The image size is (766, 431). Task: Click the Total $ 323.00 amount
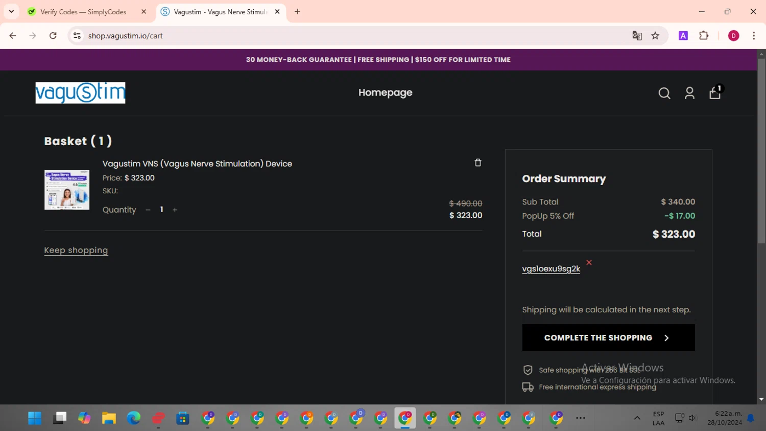coord(674,234)
